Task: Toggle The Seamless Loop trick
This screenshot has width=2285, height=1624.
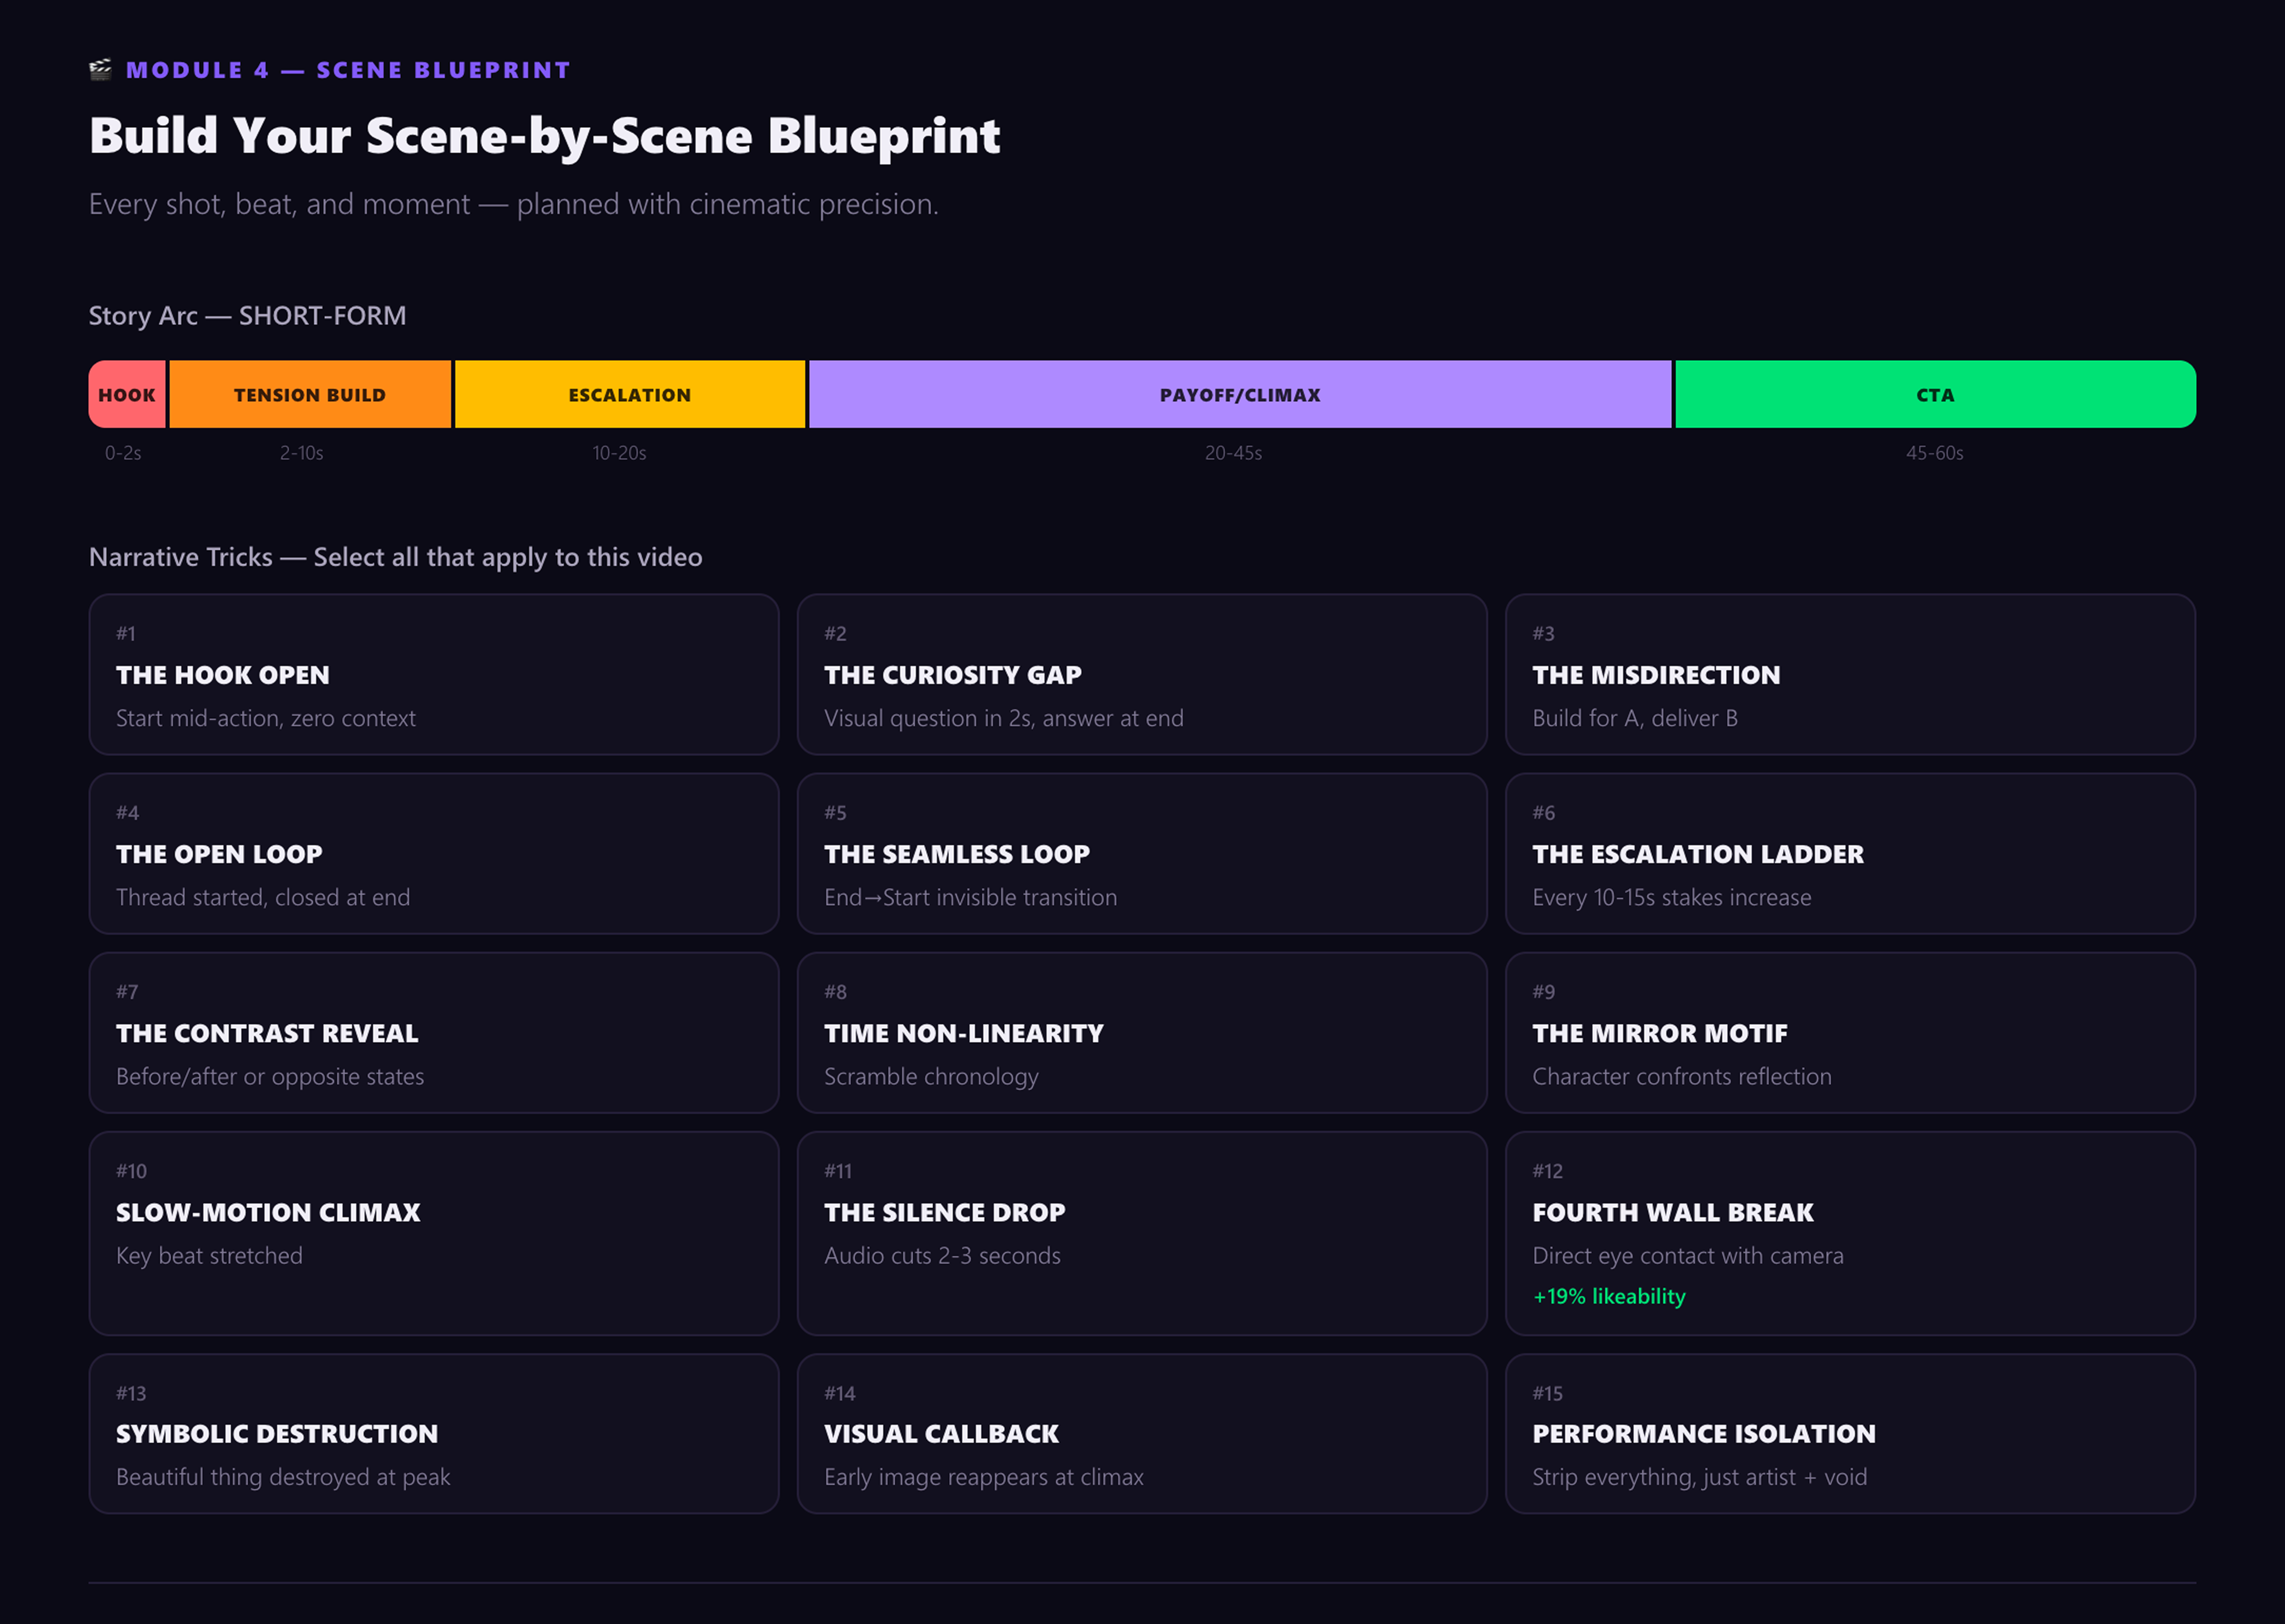Action: (x=1141, y=854)
